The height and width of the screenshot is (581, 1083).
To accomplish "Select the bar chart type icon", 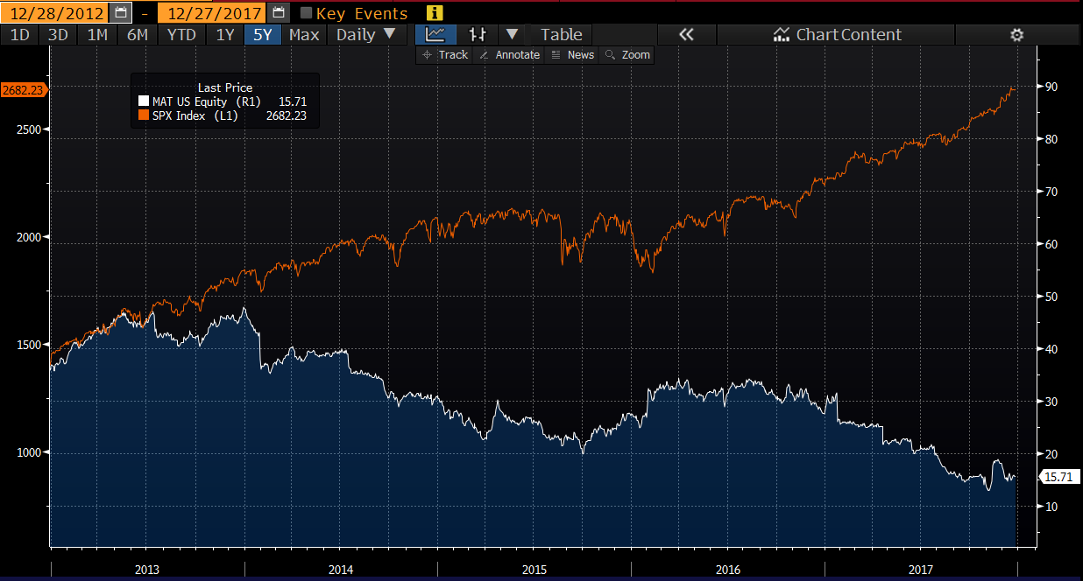I will point(478,35).
